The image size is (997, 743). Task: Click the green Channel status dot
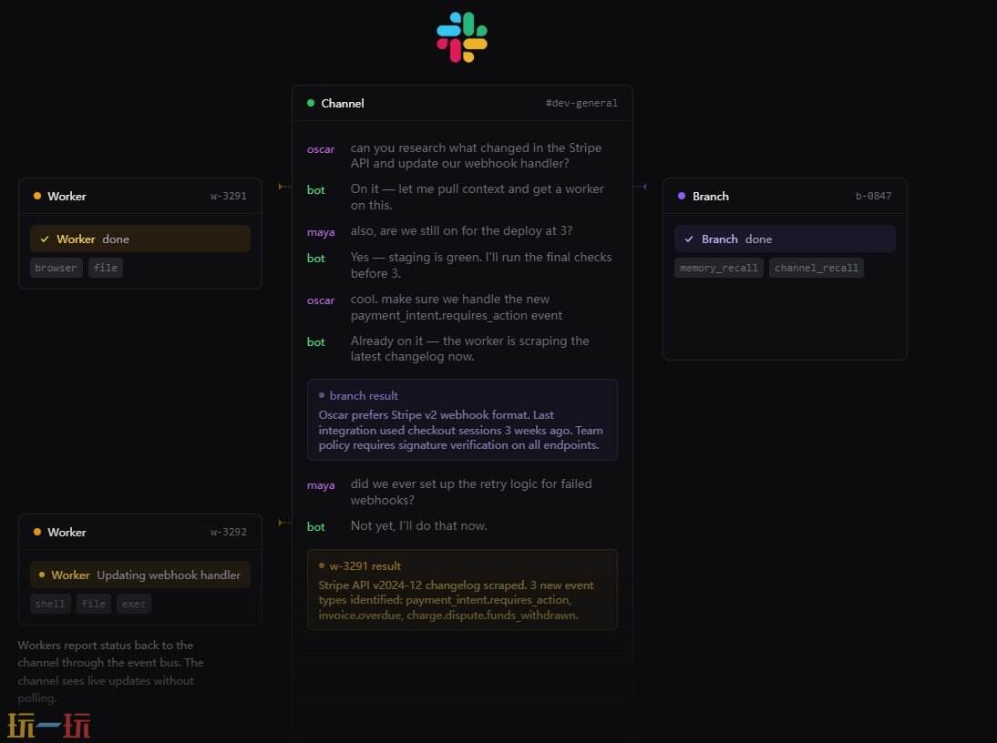pos(311,103)
